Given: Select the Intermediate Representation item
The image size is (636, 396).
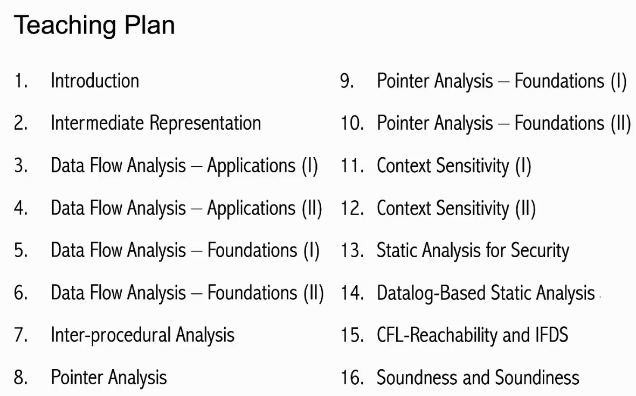Looking at the screenshot, I should [155, 123].
